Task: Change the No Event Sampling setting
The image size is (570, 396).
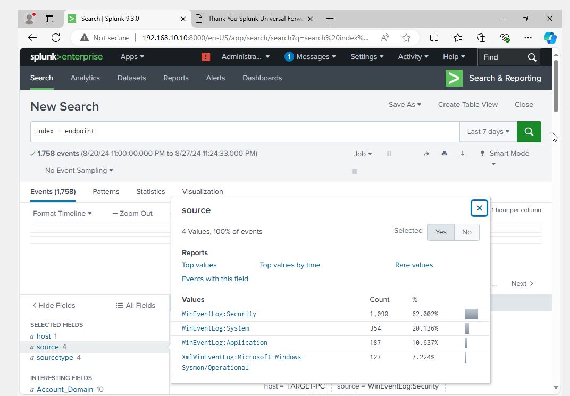Action: click(x=79, y=171)
